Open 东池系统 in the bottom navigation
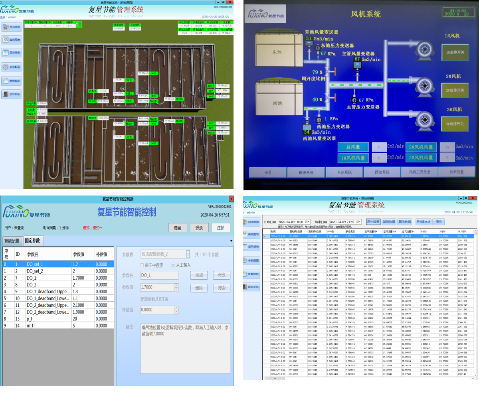This screenshot has height=399, width=479. pos(344,172)
